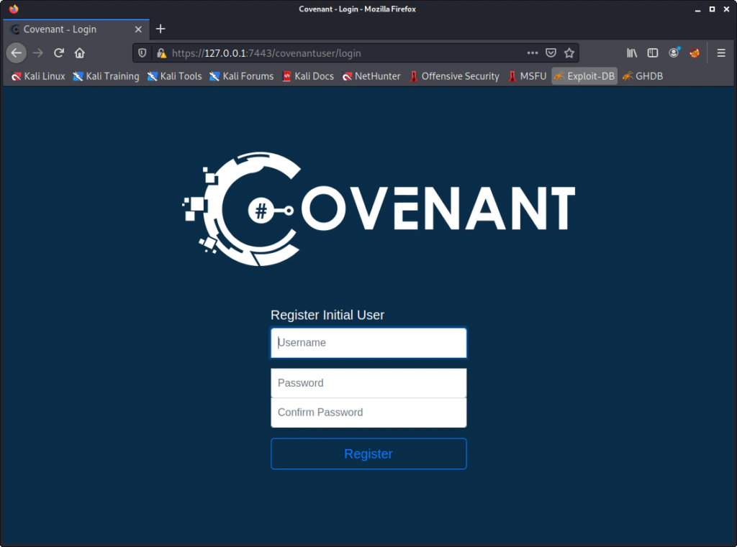Open the Exploit-DB bookmark
Viewport: 737px width, 547px height.
[x=584, y=75]
